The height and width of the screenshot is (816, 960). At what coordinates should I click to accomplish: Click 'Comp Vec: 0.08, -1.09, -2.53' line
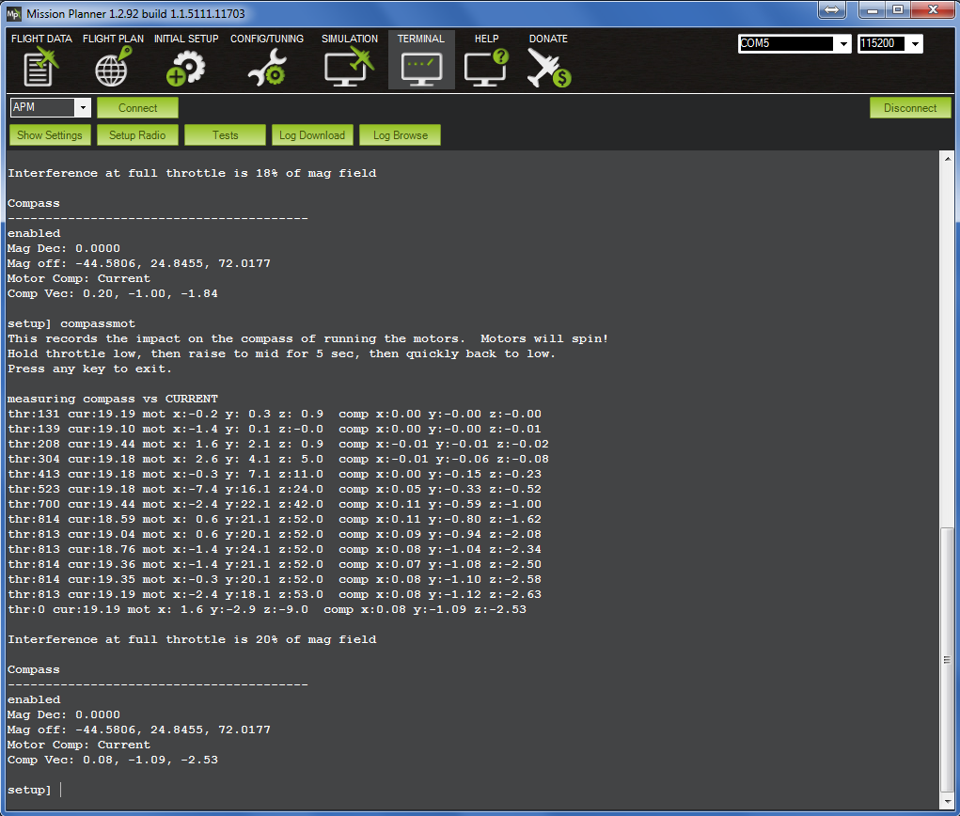pos(113,761)
